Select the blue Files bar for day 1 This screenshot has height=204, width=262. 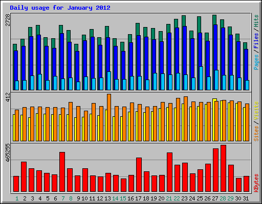pyautogui.click(x=16, y=66)
